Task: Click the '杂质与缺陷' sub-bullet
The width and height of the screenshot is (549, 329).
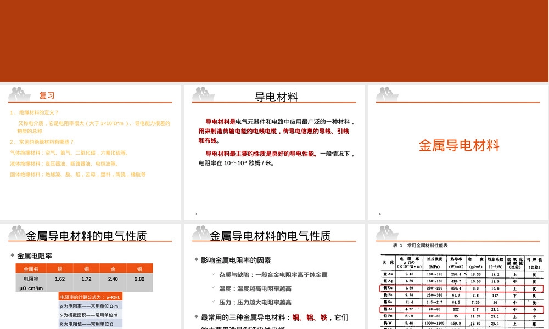Action: [x=273, y=275]
